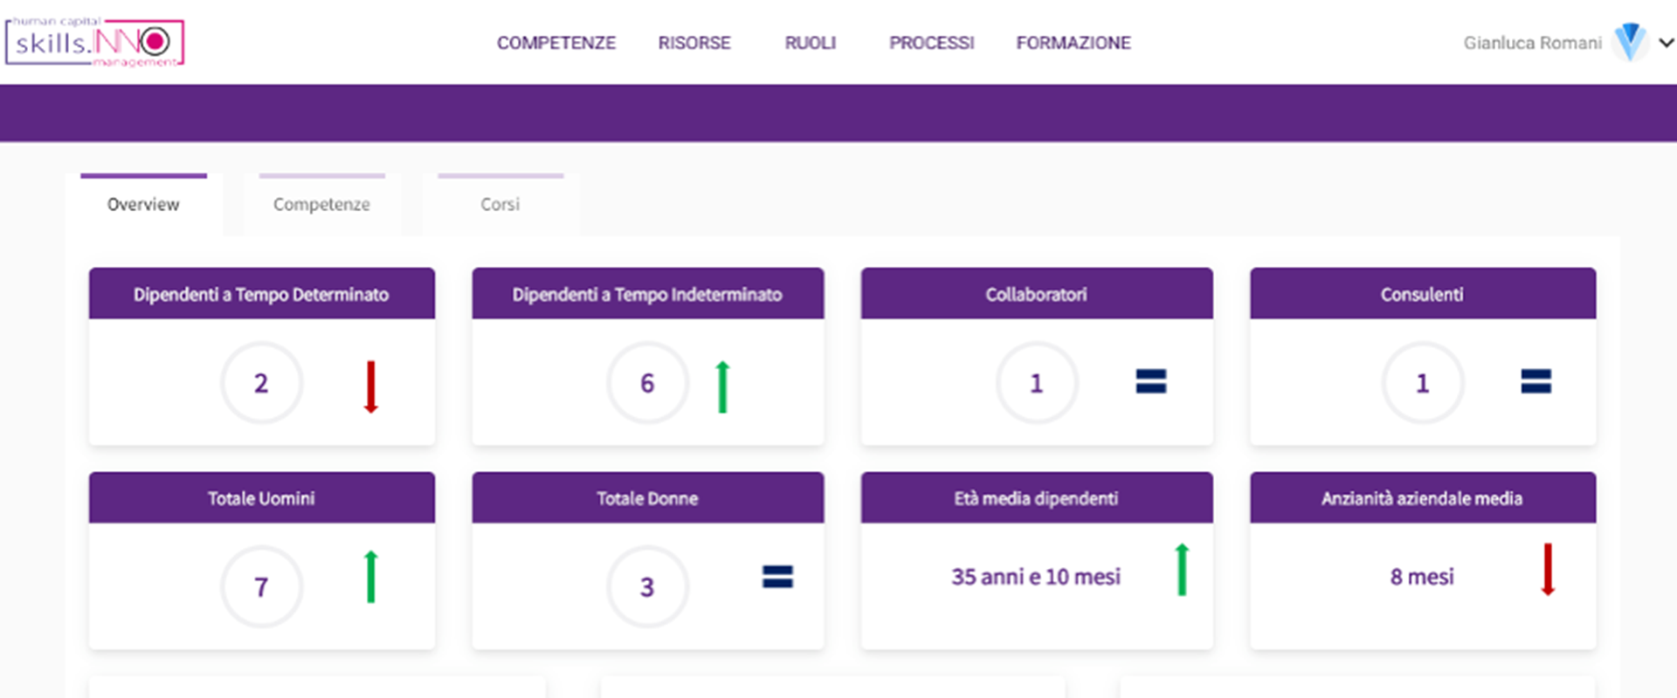Image resolution: width=1677 pixels, height=698 pixels.
Task: Click the skills.INNO logo
Action: pyautogui.click(x=94, y=43)
